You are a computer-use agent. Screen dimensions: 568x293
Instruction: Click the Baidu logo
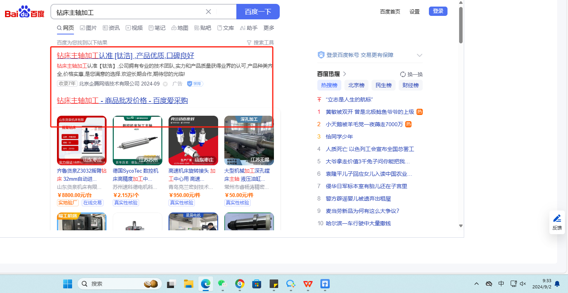pyautogui.click(x=25, y=12)
